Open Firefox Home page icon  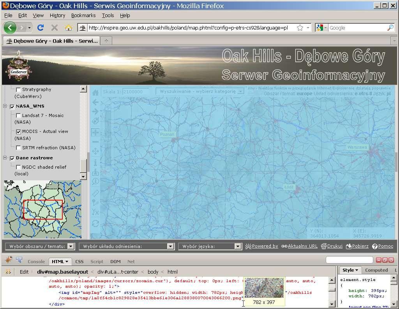69,28
